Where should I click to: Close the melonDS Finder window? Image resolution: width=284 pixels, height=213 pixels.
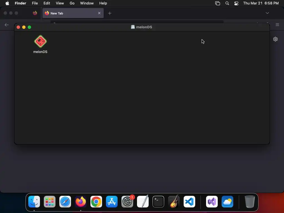point(18,27)
